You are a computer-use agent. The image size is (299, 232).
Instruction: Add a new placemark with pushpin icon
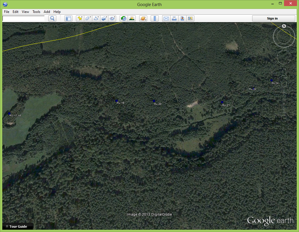[80, 18]
